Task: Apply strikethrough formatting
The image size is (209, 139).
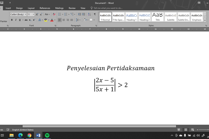Action: 26,20
